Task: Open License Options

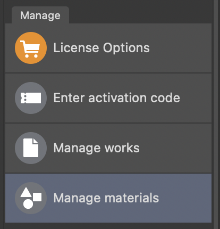Action: point(108,48)
